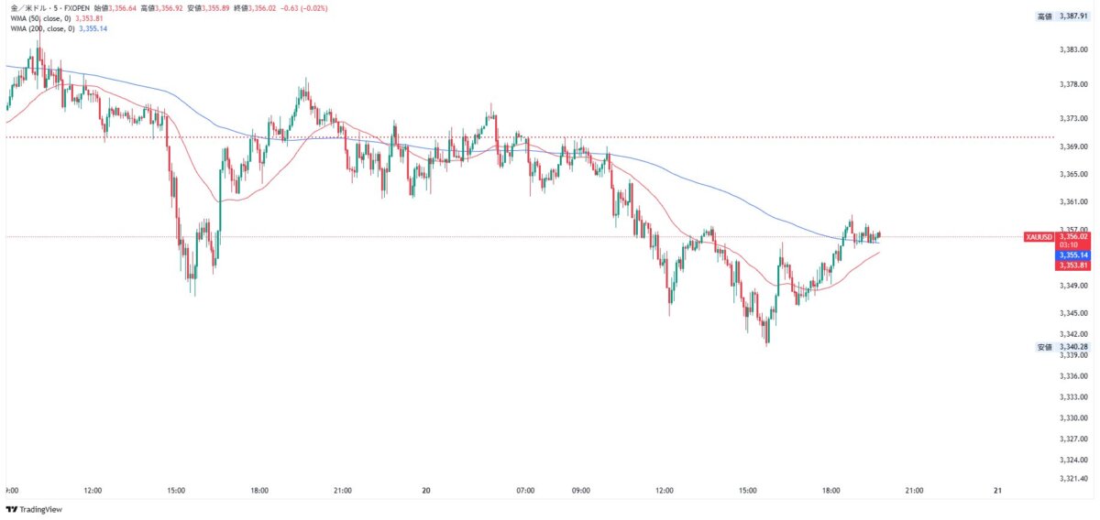Viewport: 1100px width, 520px height.
Task: Click date 20 on the time axis
Action: pyautogui.click(x=426, y=491)
